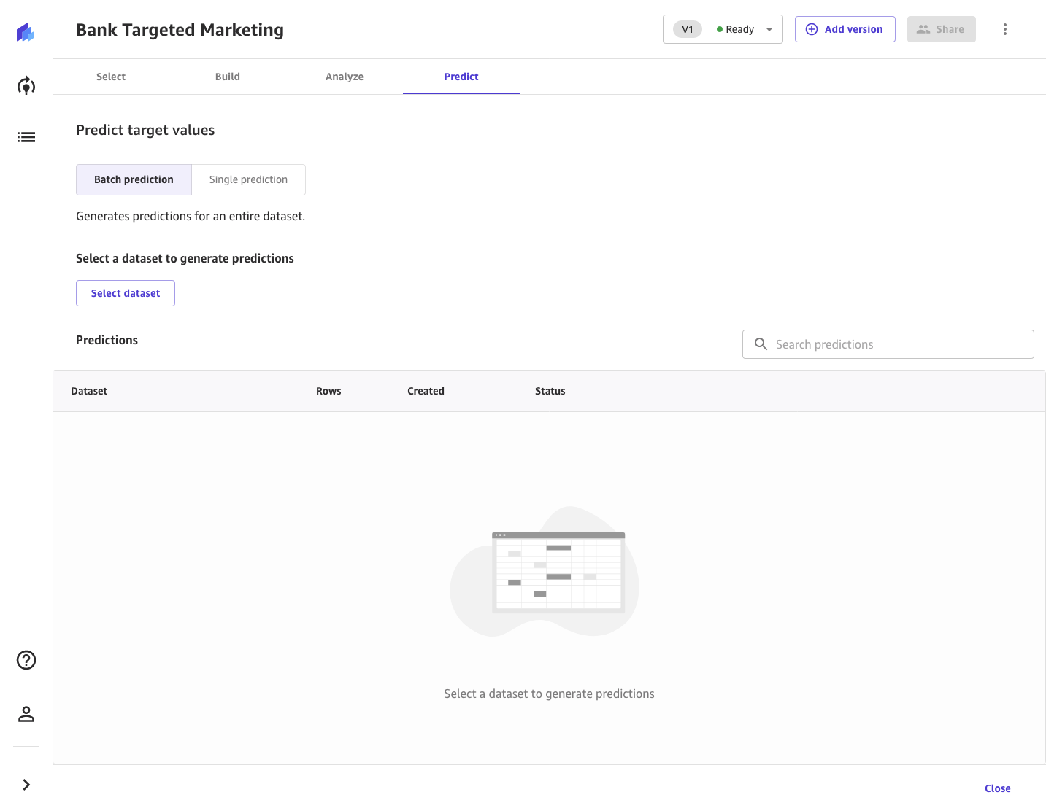The image size is (1046, 811).
Task: Click the Close link at bottom
Action: point(997,788)
